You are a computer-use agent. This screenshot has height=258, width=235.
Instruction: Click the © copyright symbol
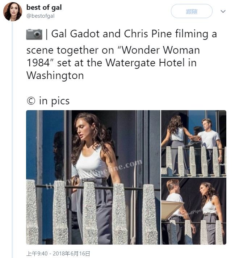tap(31, 101)
